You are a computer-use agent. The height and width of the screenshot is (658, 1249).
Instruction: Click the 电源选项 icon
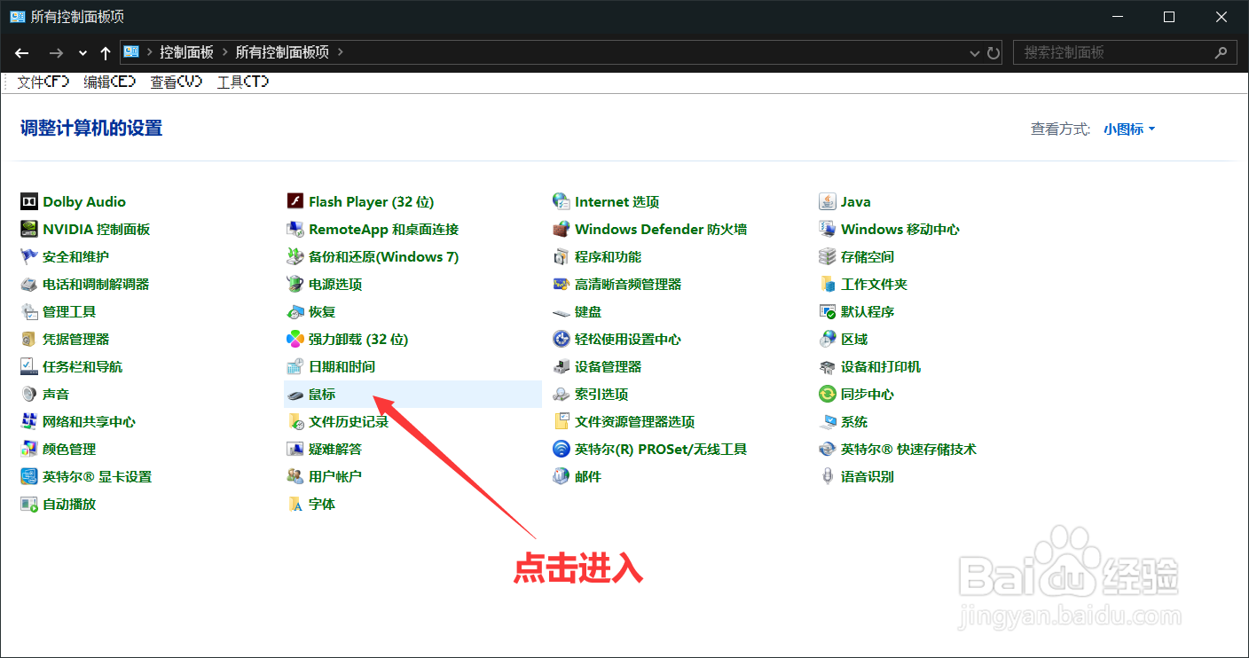click(295, 284)
